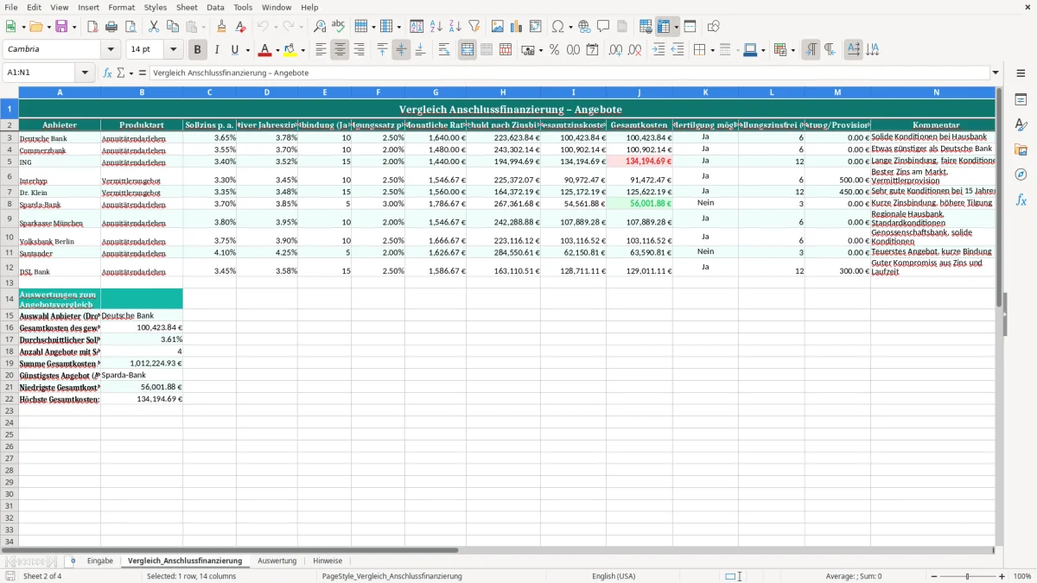
Task: Open Find & Replace from the toolbar
Action: click(x=320, y=27)
